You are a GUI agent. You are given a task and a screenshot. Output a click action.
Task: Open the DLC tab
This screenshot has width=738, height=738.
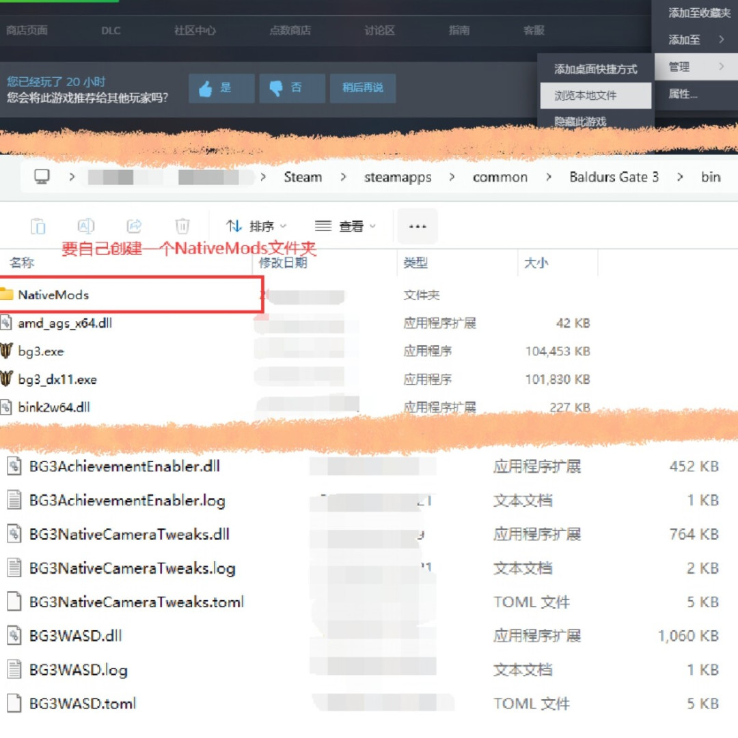click(111, 31)
